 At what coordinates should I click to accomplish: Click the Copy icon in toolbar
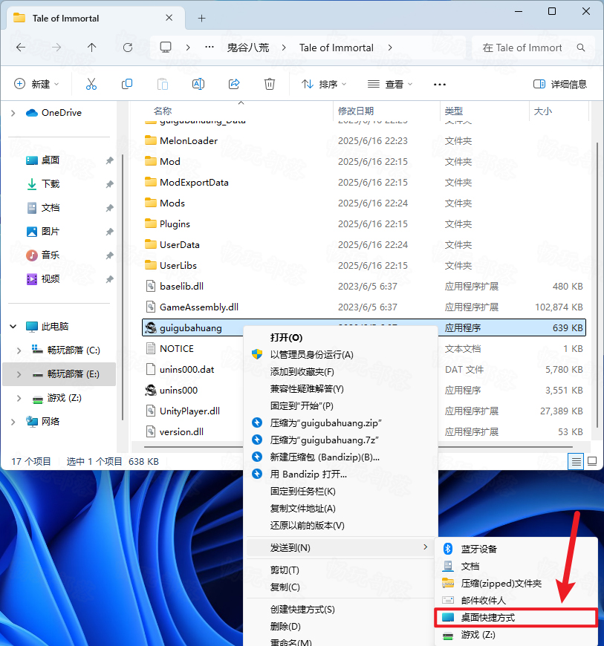[x=127, y=84]
